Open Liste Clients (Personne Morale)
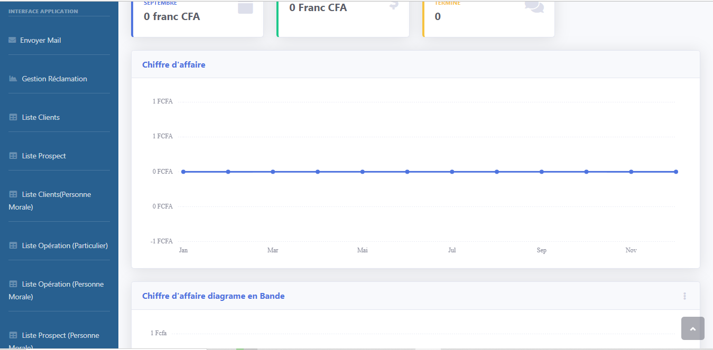This screenshot has height=350, width=713. tap(56, 195)
